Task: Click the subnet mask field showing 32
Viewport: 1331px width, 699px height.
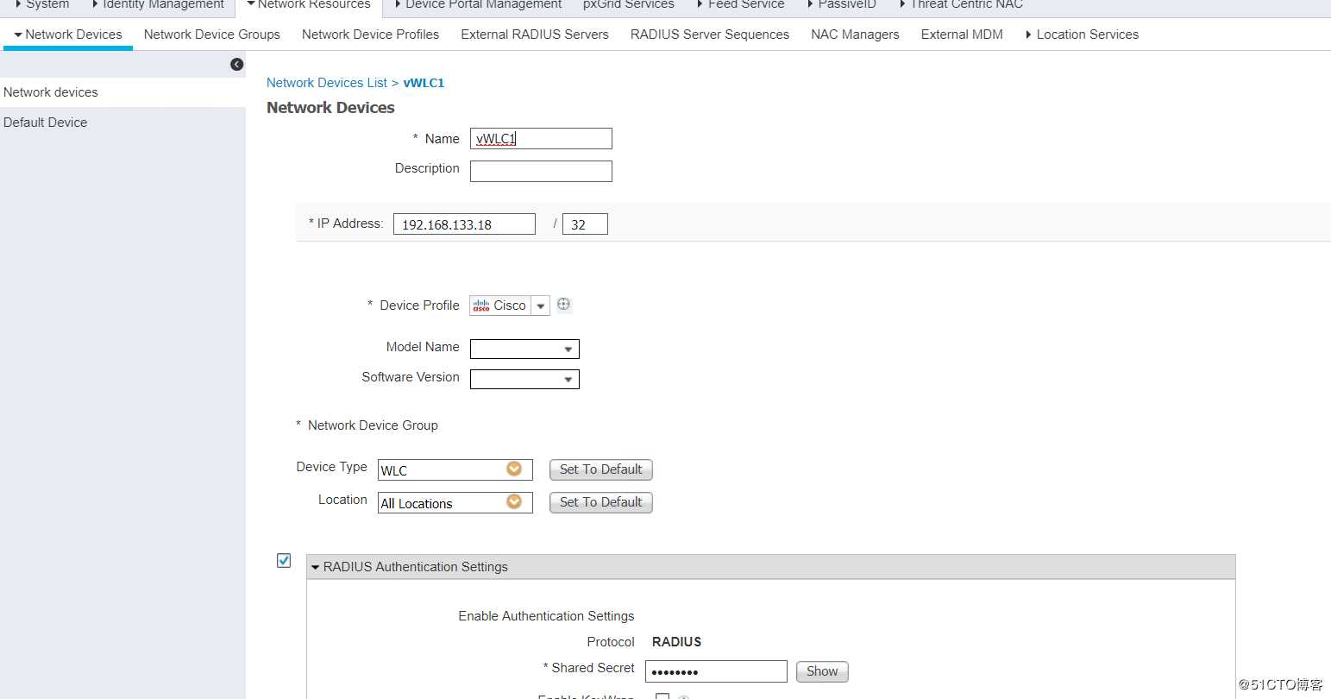Action: [585, 224]
